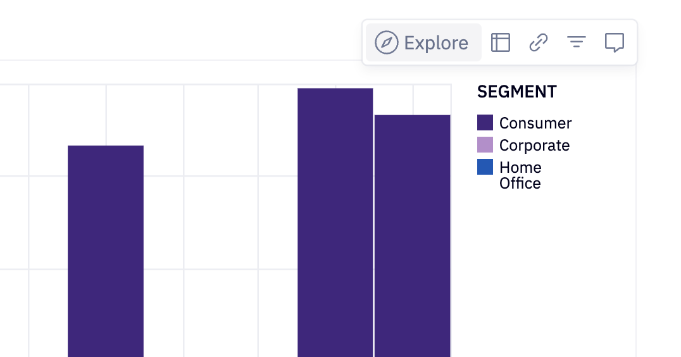Viewport: 681px width, 357px height.
Task: Select the rightmost purple bar
Action: tap(413, 234)
